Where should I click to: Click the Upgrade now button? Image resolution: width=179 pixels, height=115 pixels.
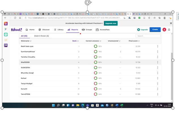(x=110, y=23)
